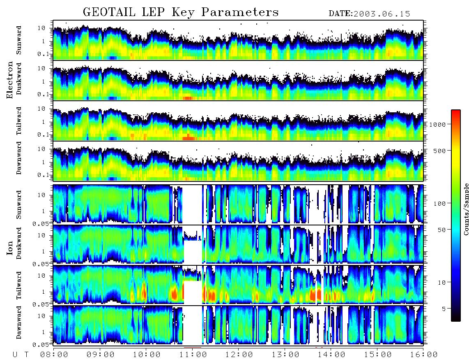The width and height of the screenshot is (469, 362).
Task: Click inside the Ion Duskward spectrogram panel
Action: (x=238, y=244)
